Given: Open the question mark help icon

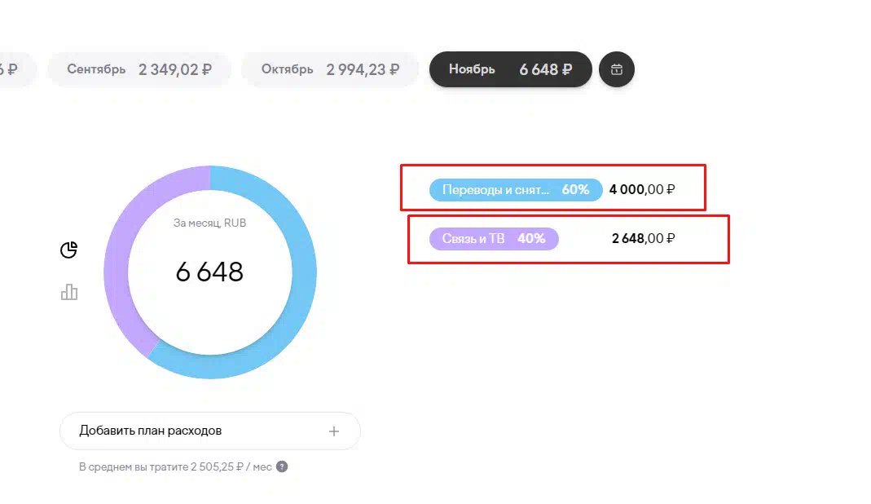Looking at the screenshot, I should coord(282,466).
